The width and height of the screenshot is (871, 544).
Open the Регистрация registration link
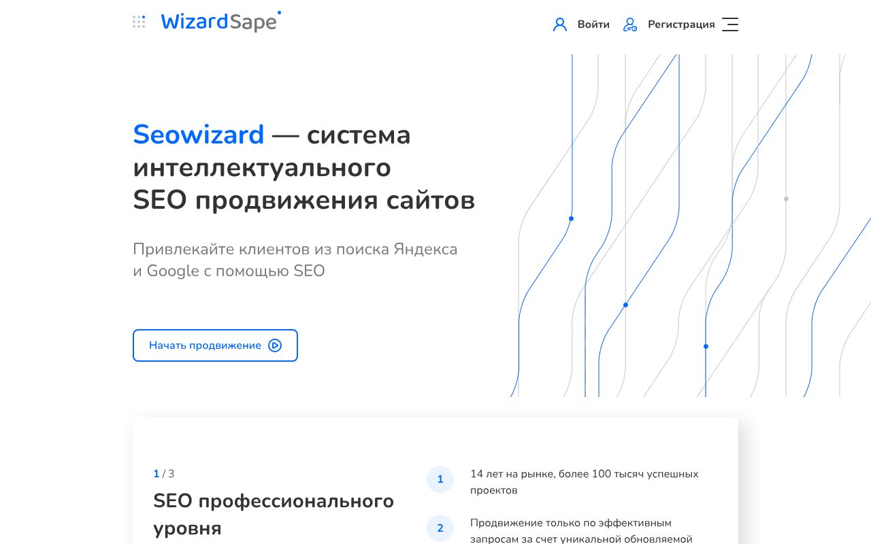coord(681,24)
